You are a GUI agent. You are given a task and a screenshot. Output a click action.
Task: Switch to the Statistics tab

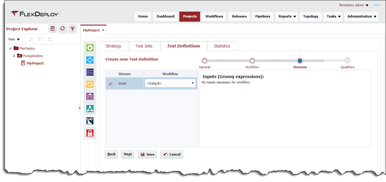(222, 46)
